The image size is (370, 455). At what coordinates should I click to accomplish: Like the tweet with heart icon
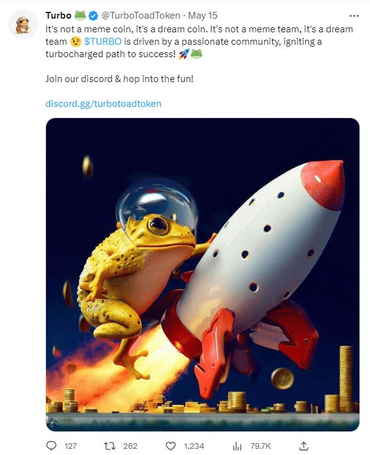(x=170, y=446)
